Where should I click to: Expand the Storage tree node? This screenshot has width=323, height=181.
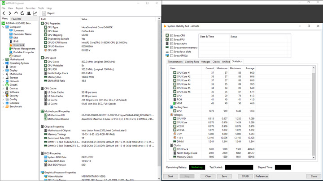click(3, 78)
